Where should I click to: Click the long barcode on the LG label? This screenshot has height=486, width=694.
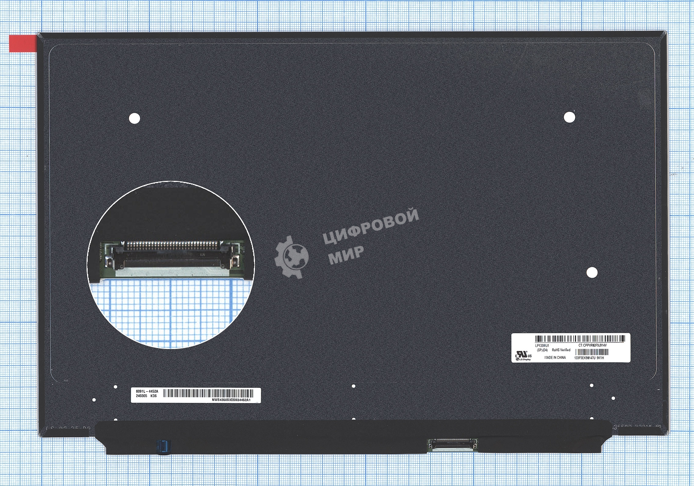click(580, 339)
